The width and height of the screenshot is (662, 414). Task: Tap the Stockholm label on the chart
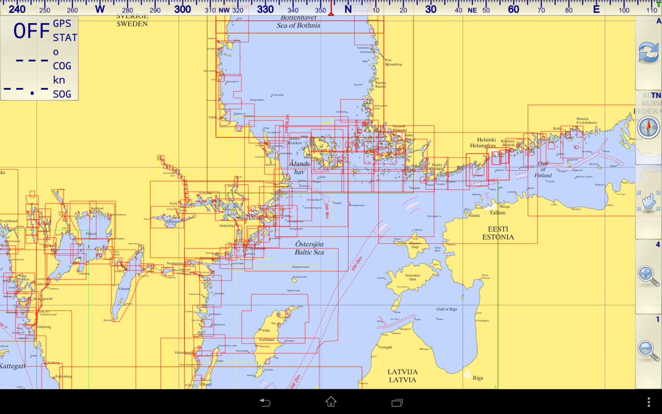click(x=251, y=218)
